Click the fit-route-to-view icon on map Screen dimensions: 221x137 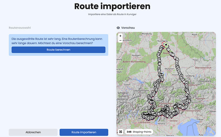coord(120,132)
